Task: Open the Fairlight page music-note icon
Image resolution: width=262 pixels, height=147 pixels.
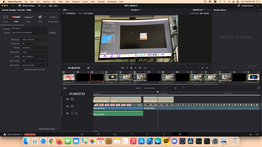Action: (164, 134)
